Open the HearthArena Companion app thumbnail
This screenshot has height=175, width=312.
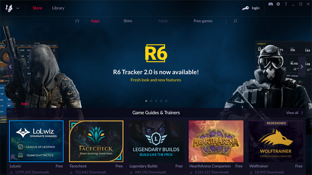tap(216, 141)
